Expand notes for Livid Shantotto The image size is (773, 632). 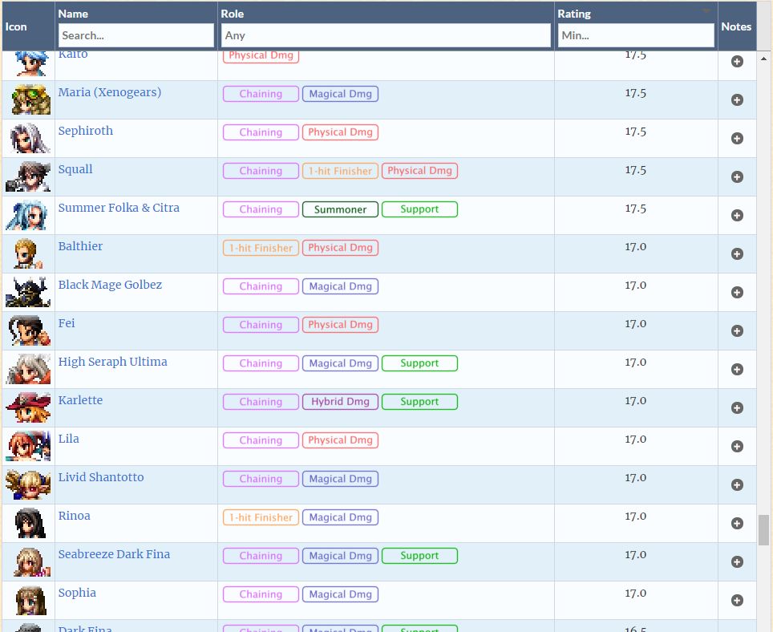737,484
